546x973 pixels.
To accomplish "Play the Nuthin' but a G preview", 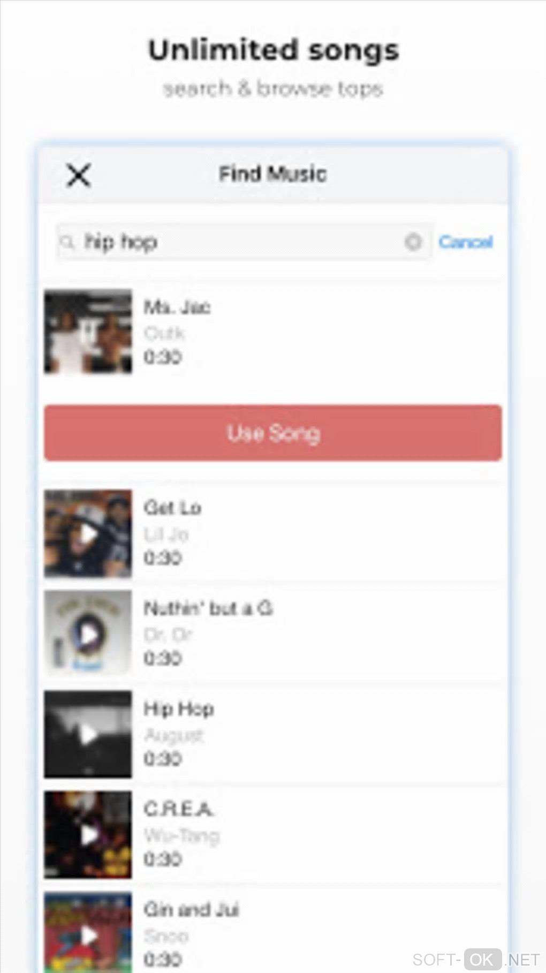I will (x=88, y=633).
